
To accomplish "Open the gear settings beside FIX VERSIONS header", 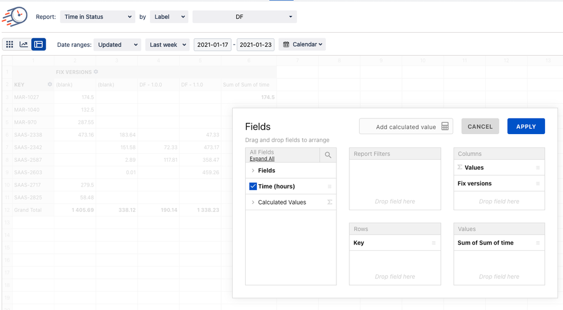I will [96, 72].
